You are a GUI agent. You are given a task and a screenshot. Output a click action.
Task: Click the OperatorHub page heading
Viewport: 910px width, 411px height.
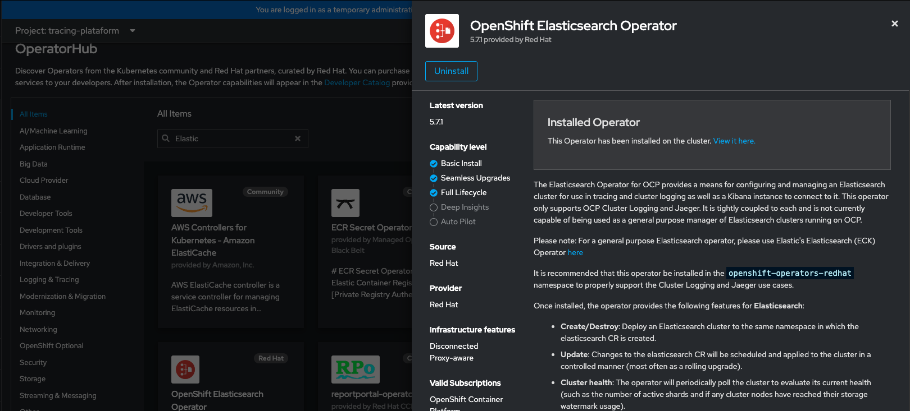pos(56,49)
